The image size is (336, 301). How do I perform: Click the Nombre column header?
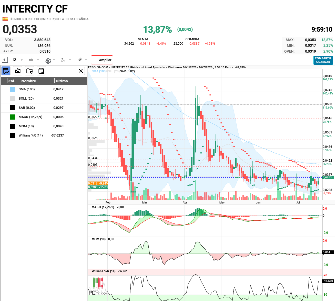coord(29,81)
